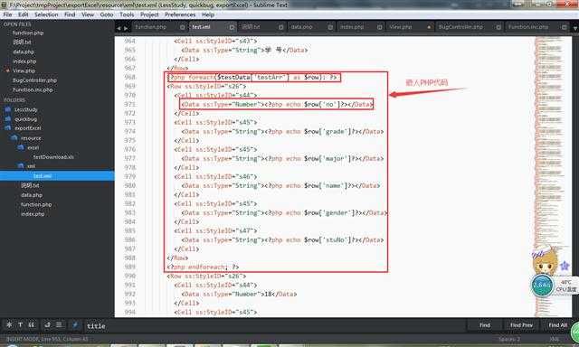579x347 pixels.
Task: Expand the LessStudy folder
Action: click(26, 109)
